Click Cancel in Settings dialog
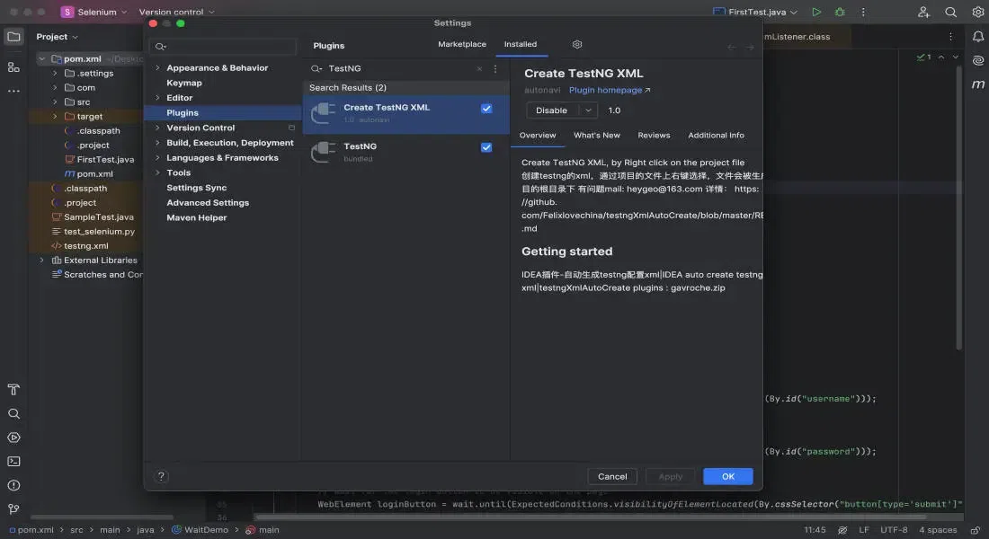Viewport: 989px width, 539px height. coord(611,477)
